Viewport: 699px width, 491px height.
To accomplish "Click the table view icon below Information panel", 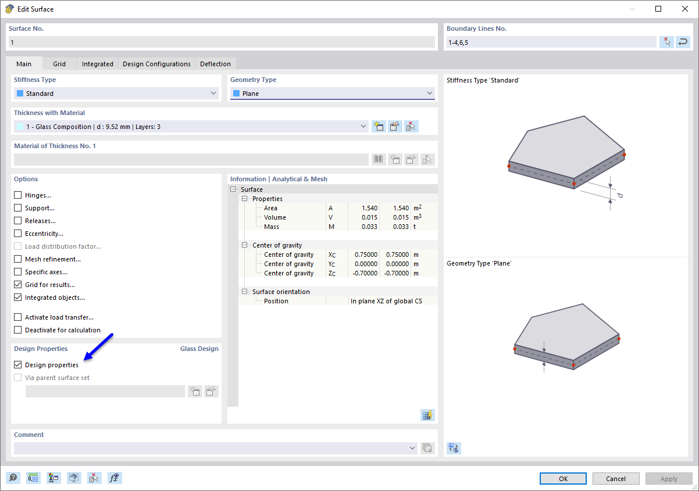I will (x=427, y=415).
